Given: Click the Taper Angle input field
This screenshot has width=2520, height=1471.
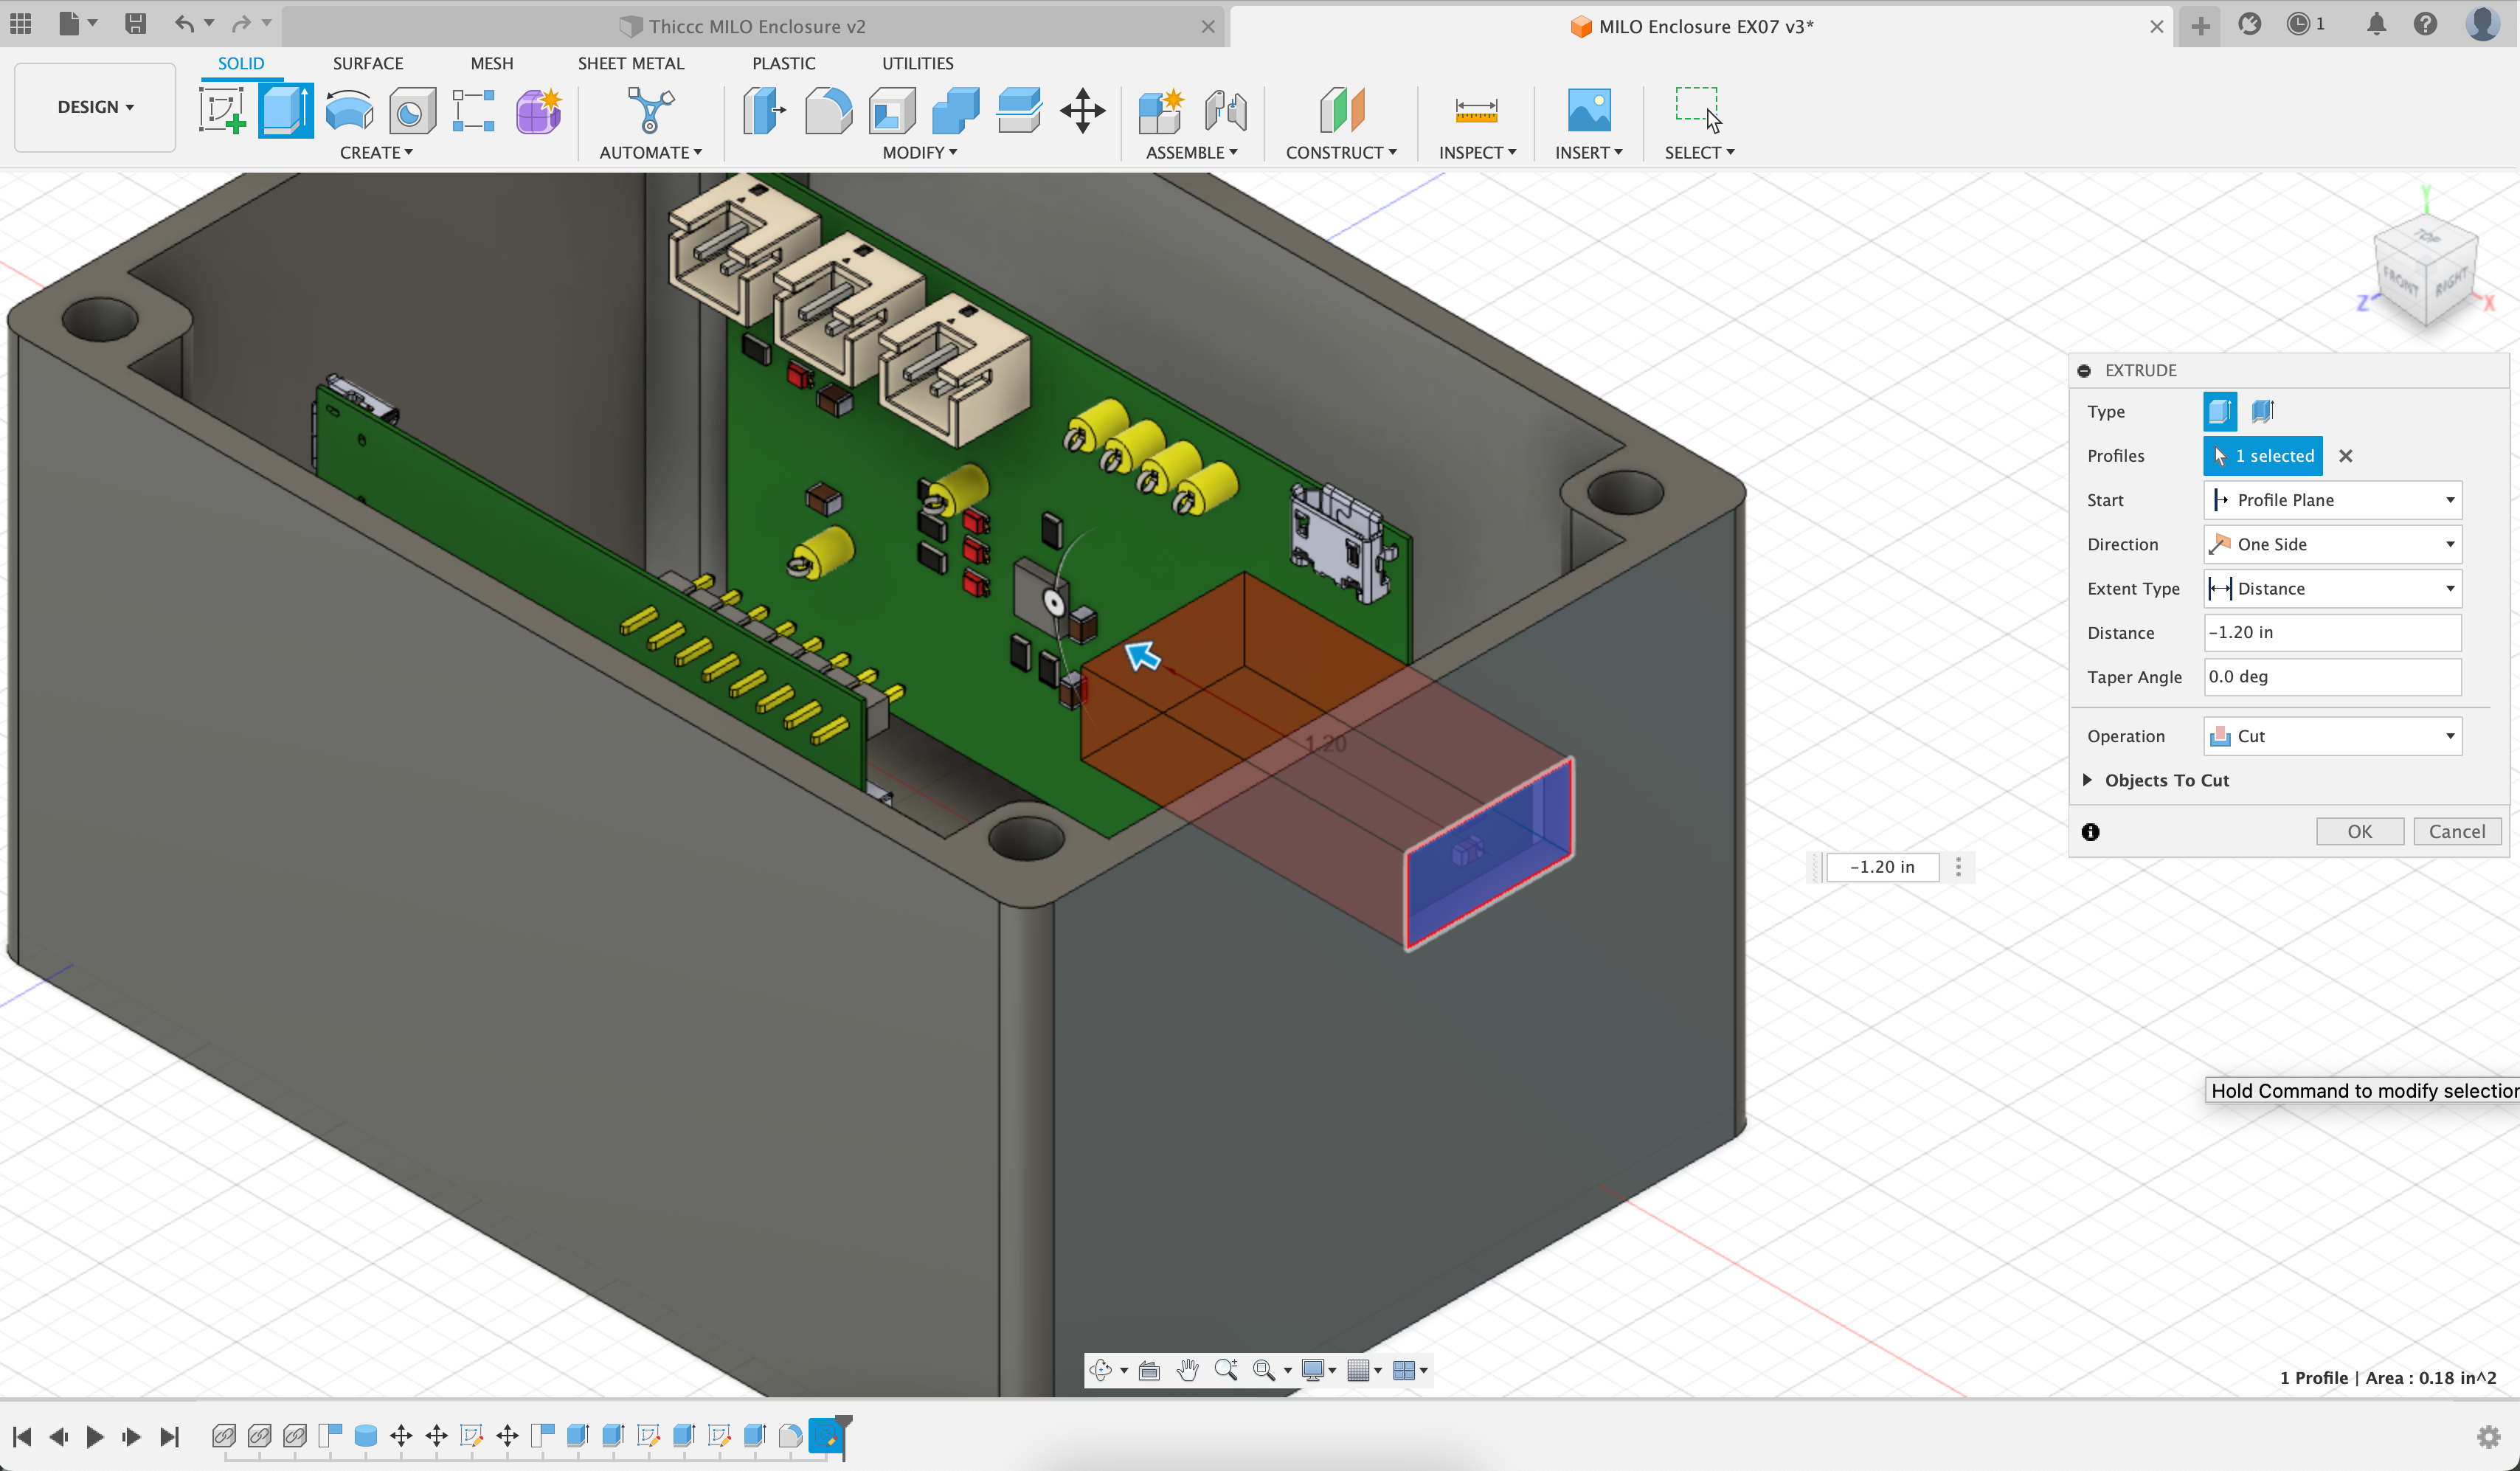Looking at the screenshot, I should [x=2332, y=677].
